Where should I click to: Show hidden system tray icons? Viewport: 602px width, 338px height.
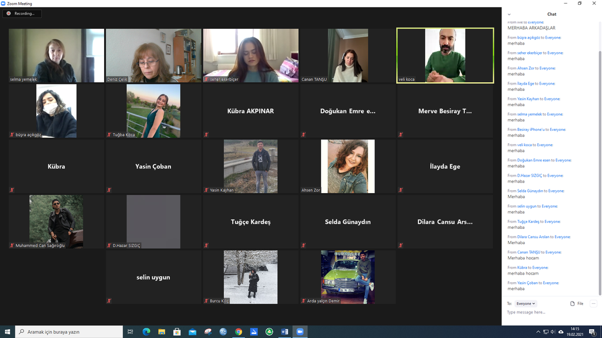(x=537, y=332)
